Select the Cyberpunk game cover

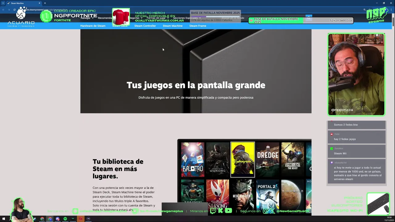(243, 159)
